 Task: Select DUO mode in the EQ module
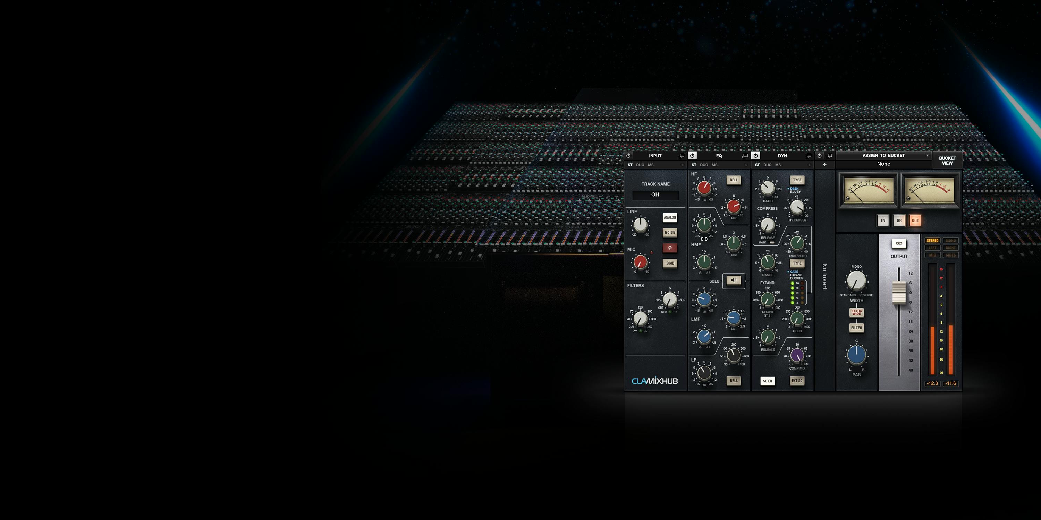click(704, 165)
